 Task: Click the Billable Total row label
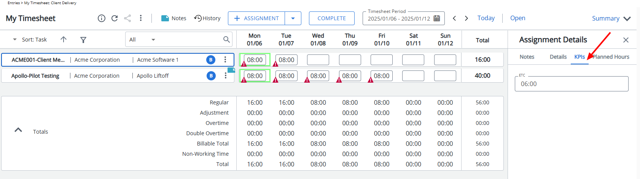click(213, 144)
